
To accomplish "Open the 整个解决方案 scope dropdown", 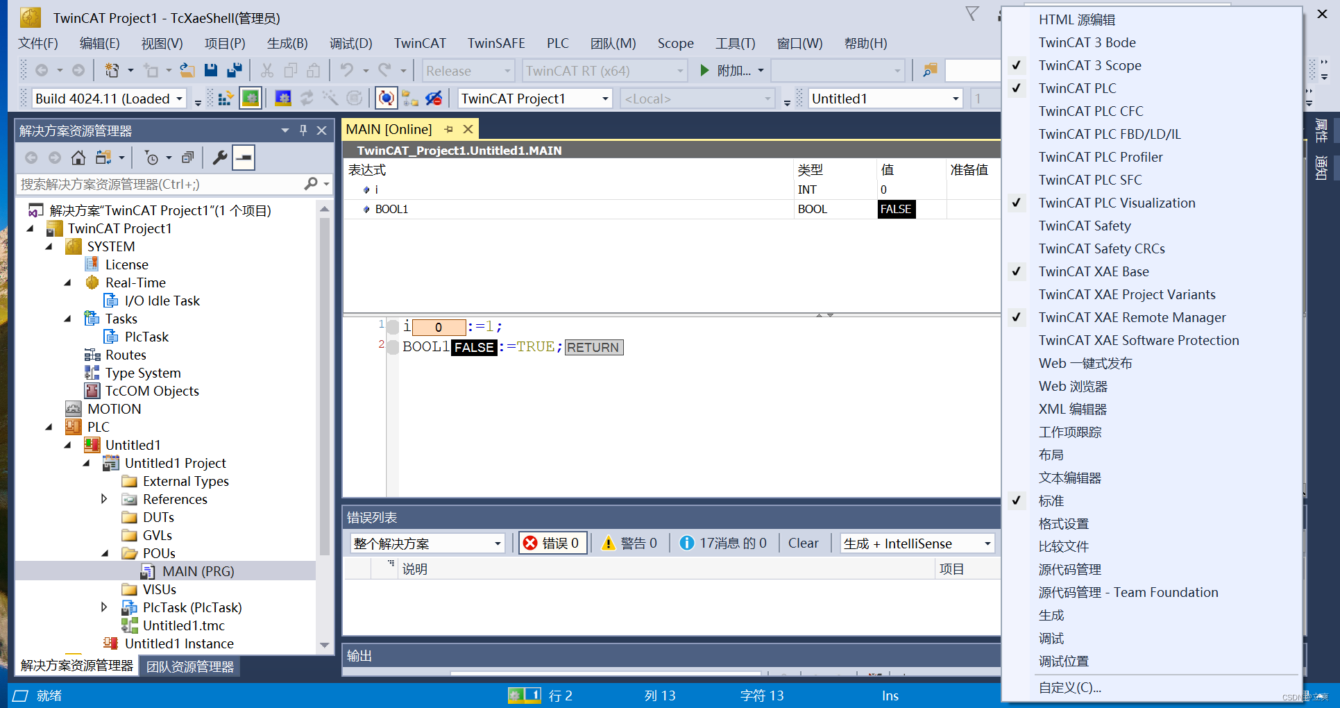I will coord(498,543).
